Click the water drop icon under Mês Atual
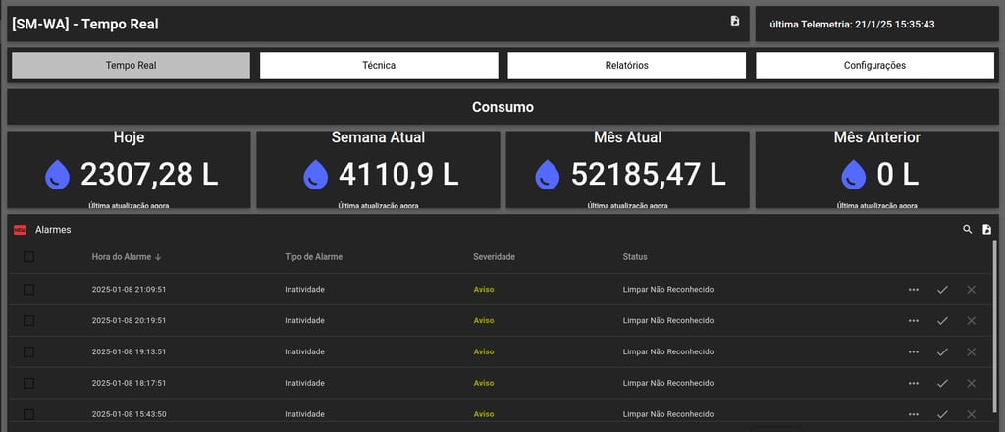The width and height of the screenshot is (1005, 432). tap(548, 175)
